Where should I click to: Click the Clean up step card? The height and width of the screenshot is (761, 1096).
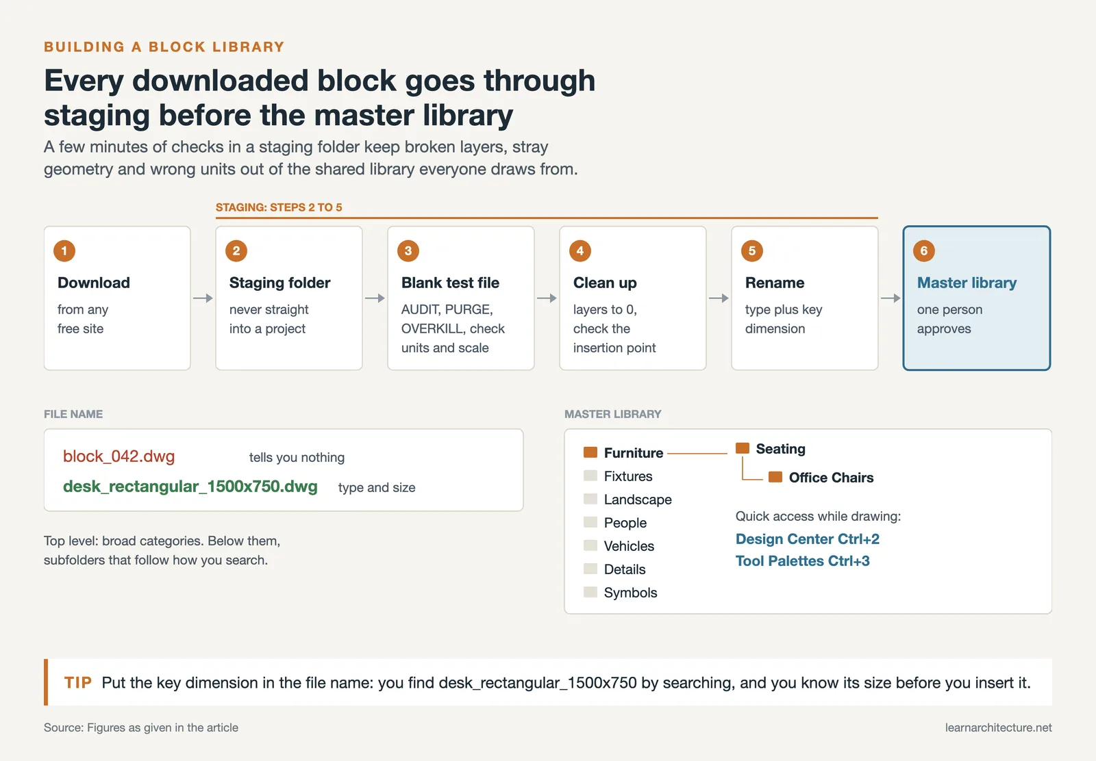click(x=633, y=298)
